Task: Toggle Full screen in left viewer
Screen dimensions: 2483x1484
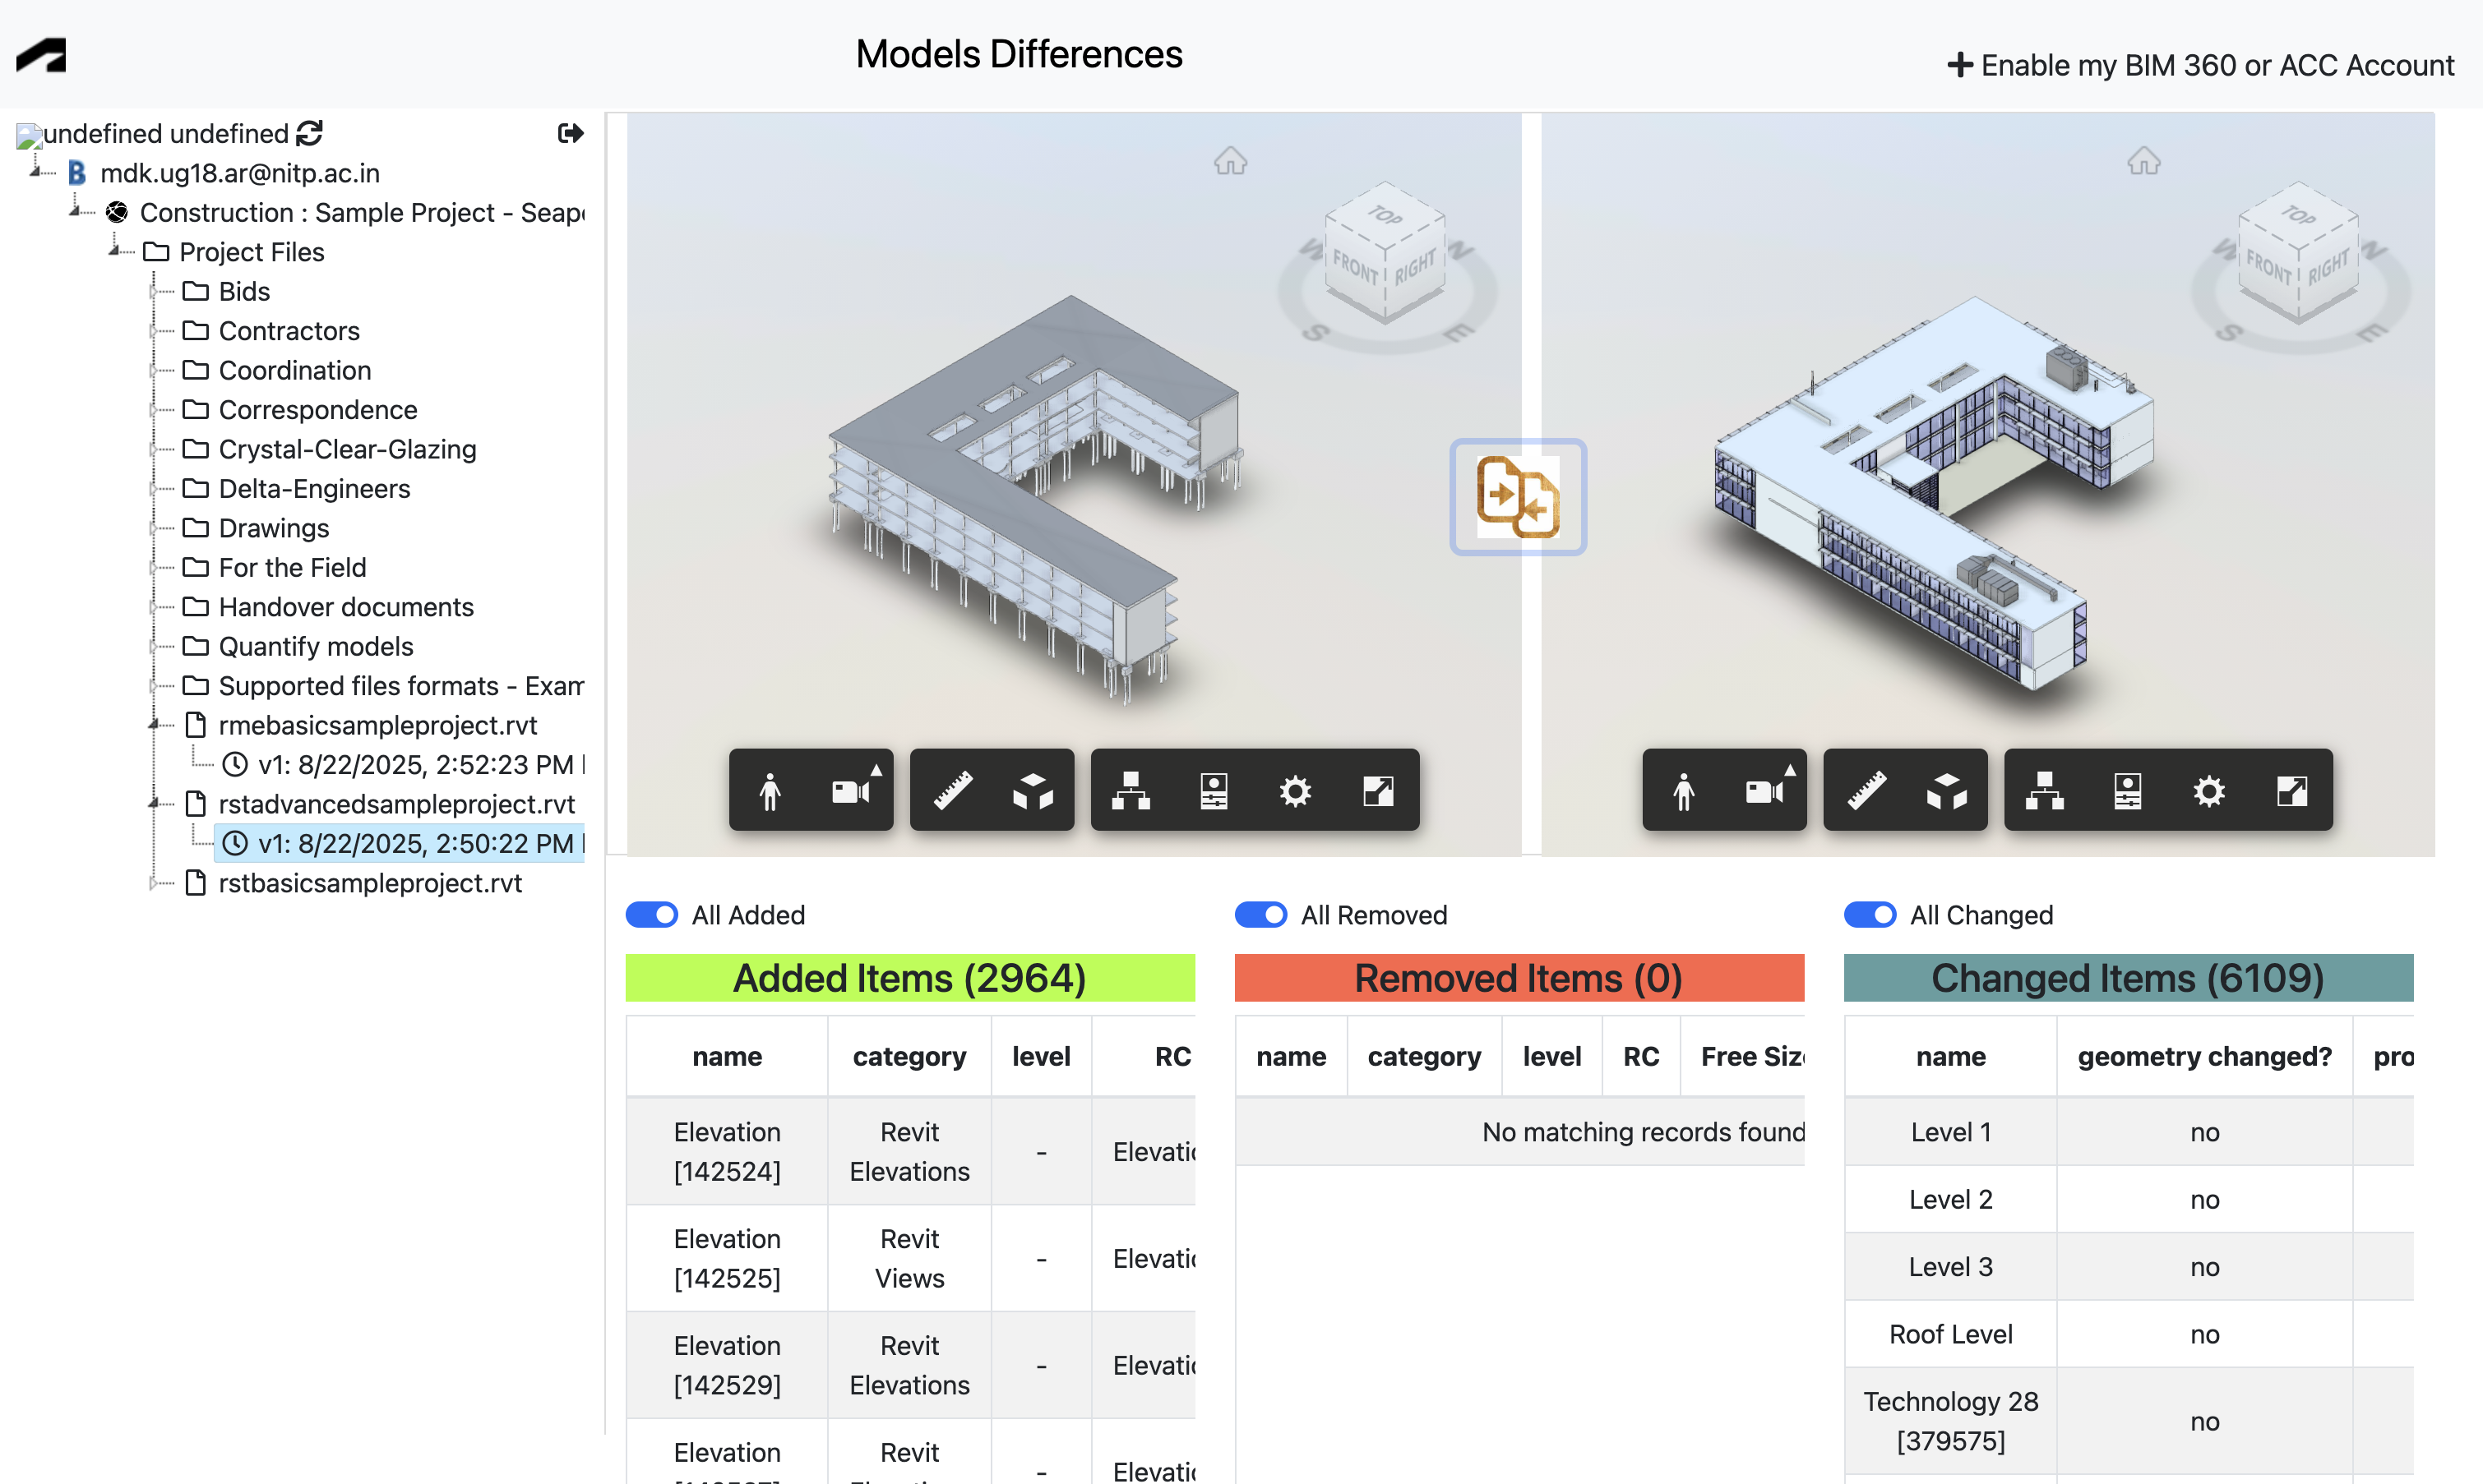Action: coord(1377,791)
